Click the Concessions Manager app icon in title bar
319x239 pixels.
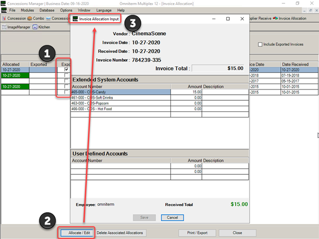(x=3, y=4)
